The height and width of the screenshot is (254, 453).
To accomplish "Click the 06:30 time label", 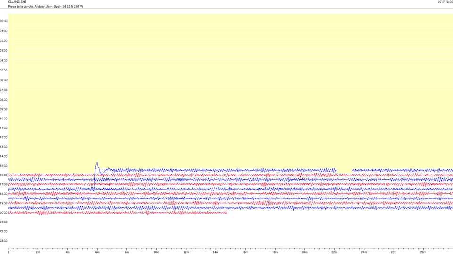I will coord(4,80).
